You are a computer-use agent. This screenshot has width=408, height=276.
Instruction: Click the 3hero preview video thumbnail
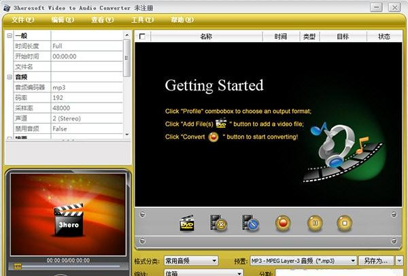pos(68,215)
